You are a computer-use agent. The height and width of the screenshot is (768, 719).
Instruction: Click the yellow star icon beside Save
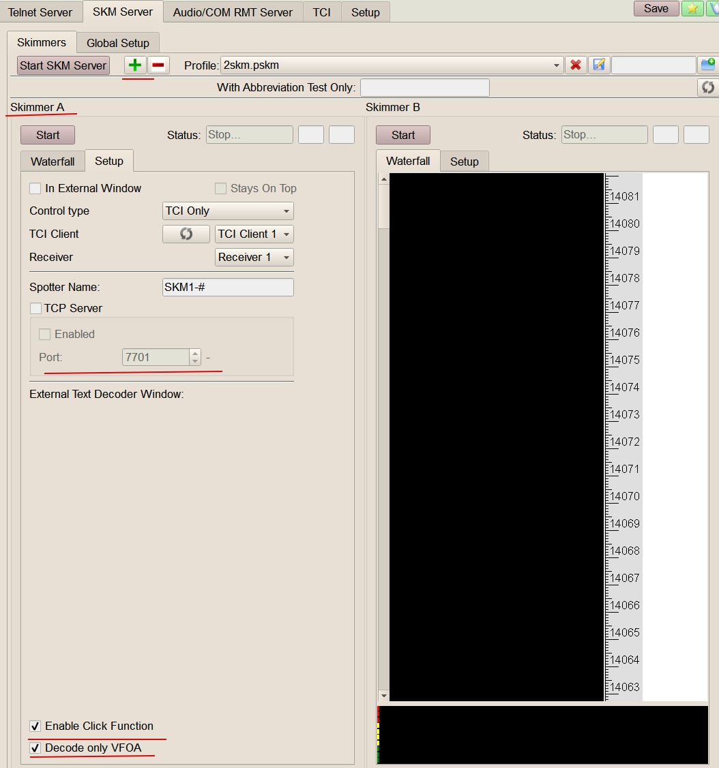point(692,8)
